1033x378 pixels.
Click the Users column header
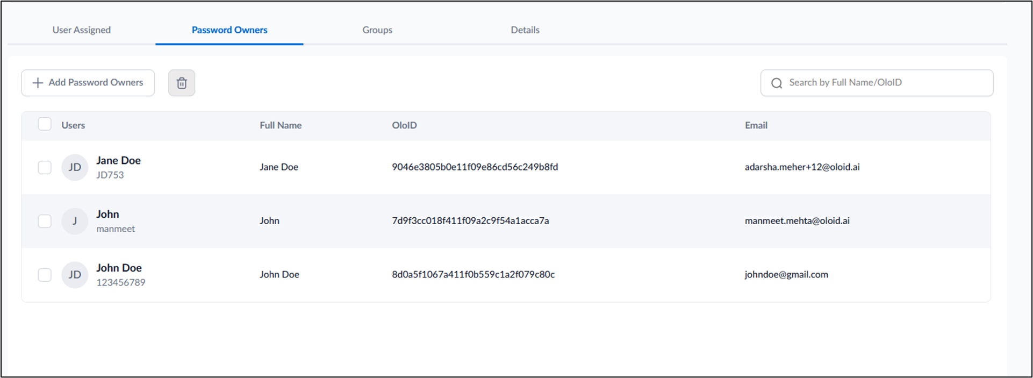(73, 125)
